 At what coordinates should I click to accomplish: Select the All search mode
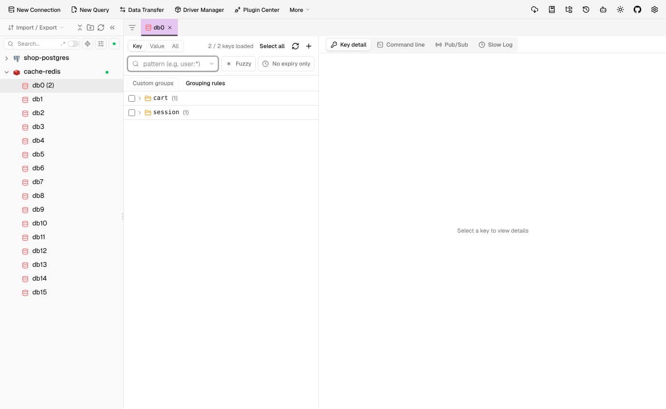176,46
